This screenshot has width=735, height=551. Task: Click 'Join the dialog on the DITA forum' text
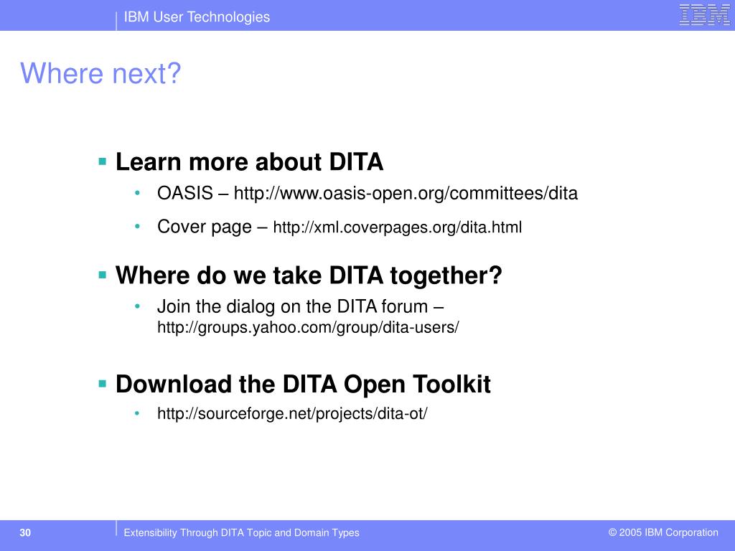tap(293, 306)
